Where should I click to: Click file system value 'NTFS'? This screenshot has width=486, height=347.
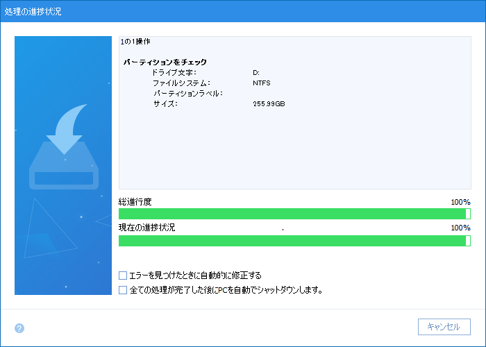tap(262, 83)
